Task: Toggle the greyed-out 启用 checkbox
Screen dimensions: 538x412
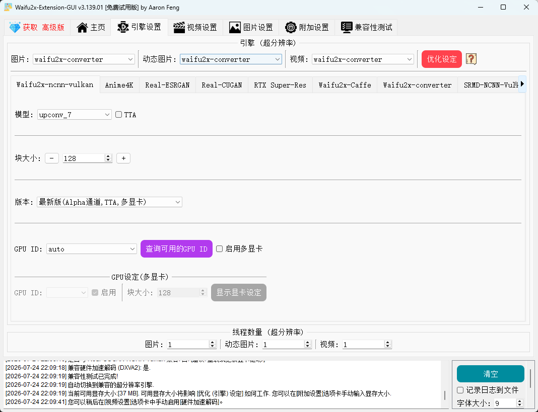Action: (95, 292)
